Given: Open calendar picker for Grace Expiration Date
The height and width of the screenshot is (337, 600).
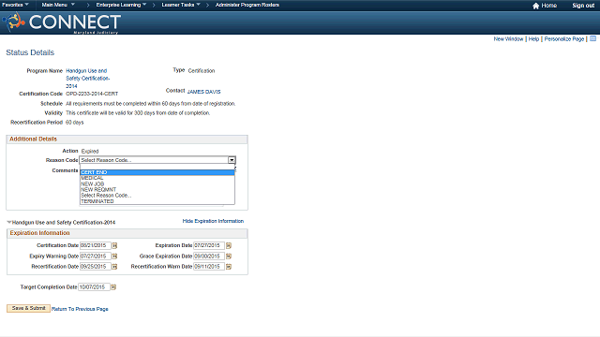Looking at the screenshot, I should 229,256.
